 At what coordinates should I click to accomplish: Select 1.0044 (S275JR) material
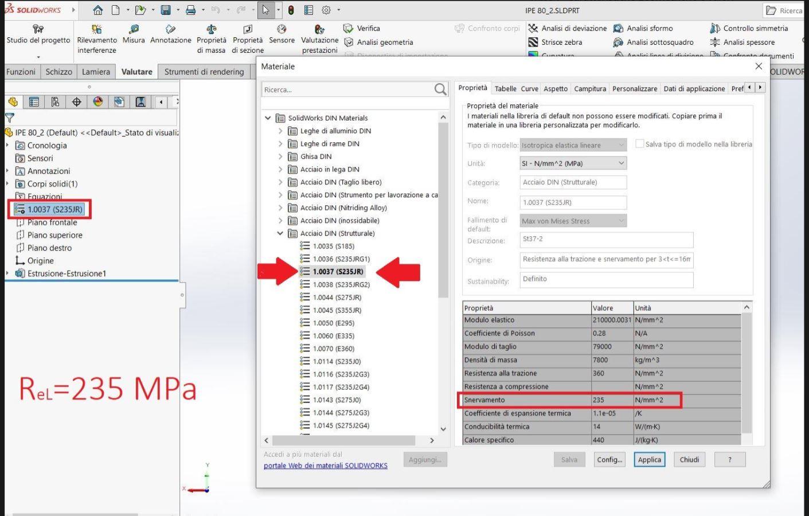(337, 298)
